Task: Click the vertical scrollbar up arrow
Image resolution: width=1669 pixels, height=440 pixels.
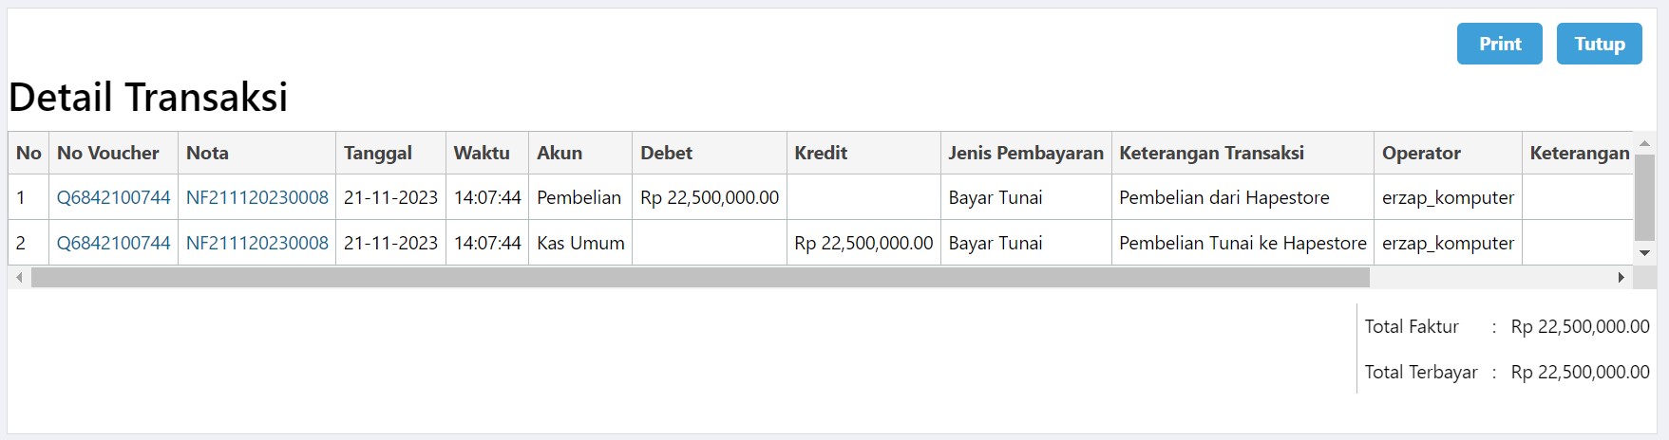Action: 1645,143
